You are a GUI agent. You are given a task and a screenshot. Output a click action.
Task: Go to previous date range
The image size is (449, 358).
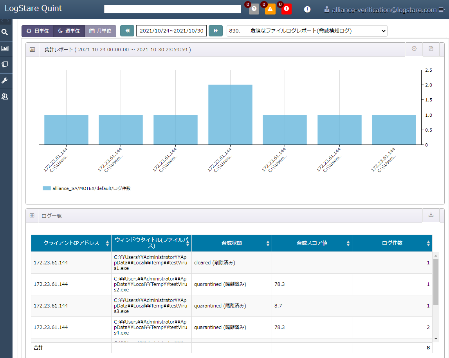pos(127,31)
